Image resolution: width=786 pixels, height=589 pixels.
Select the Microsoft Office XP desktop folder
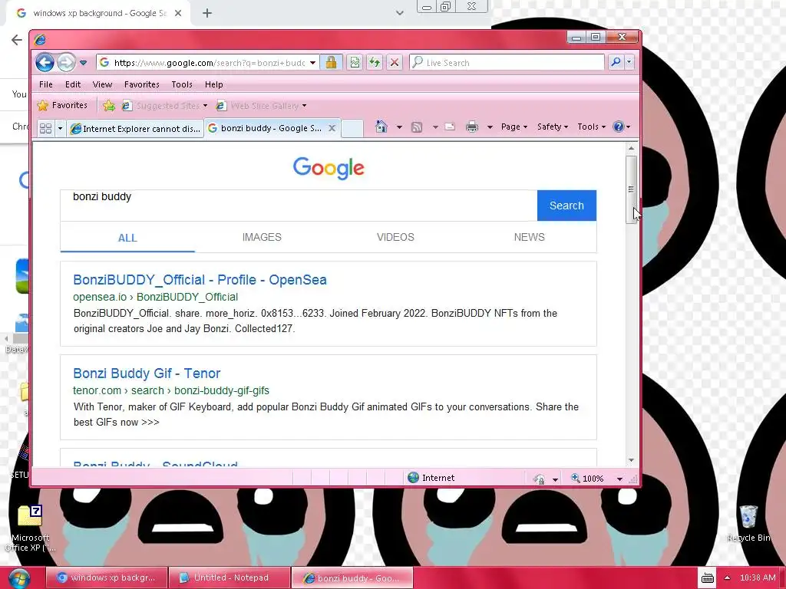point(30,528)
